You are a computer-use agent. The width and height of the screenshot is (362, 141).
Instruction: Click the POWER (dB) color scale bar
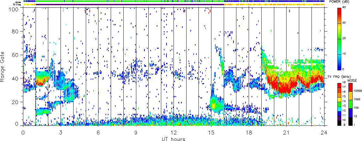pyautogui.click(x=339, y=39)
